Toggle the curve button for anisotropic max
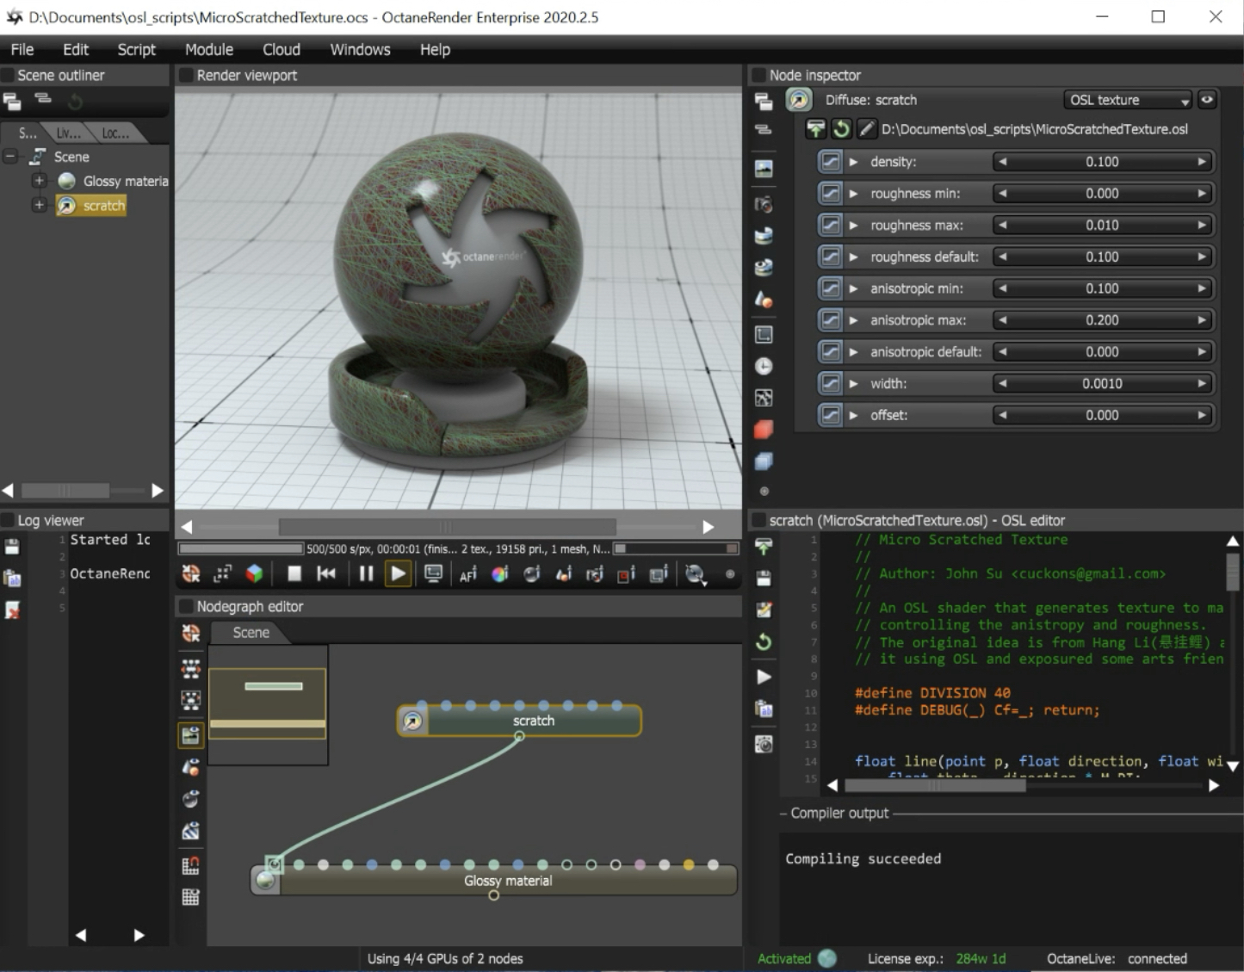The width and height of the screenshot is (1244, 972). [x=830, y=320]
